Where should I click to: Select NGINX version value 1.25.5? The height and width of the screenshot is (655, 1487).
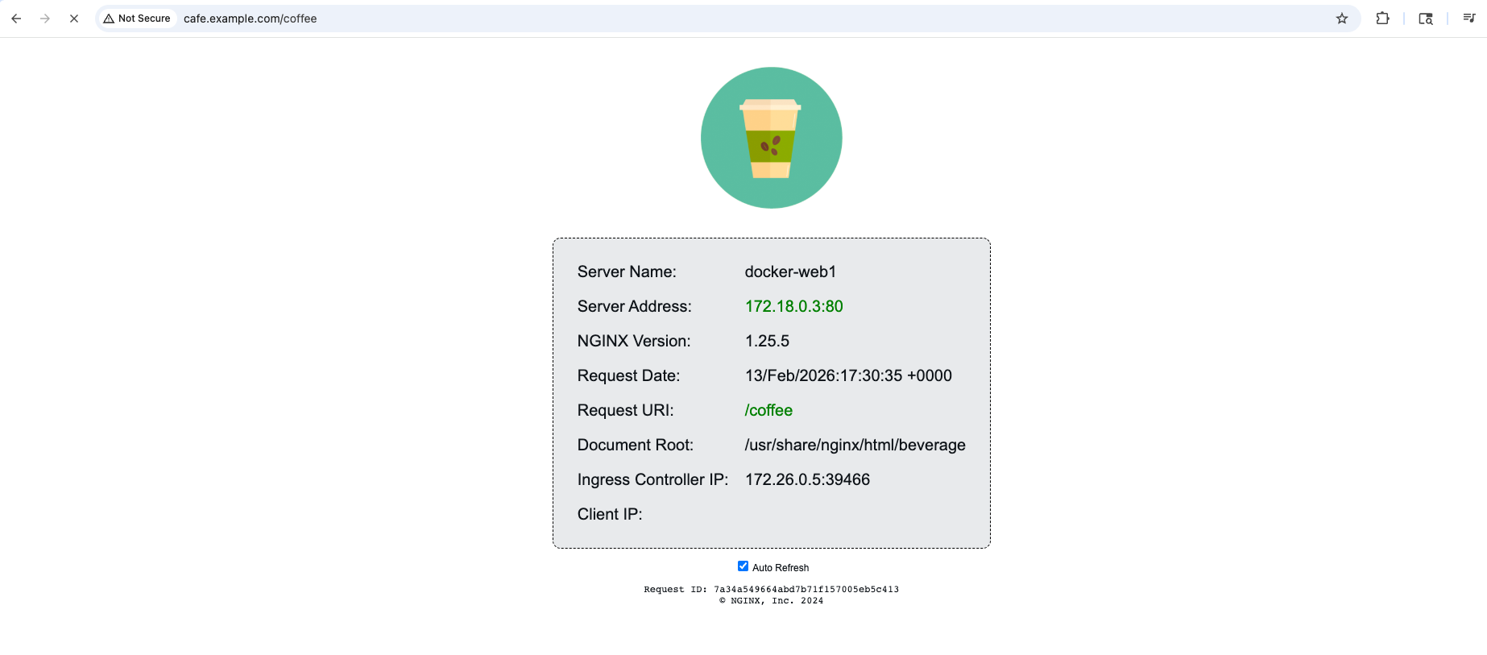click(767, 341)
